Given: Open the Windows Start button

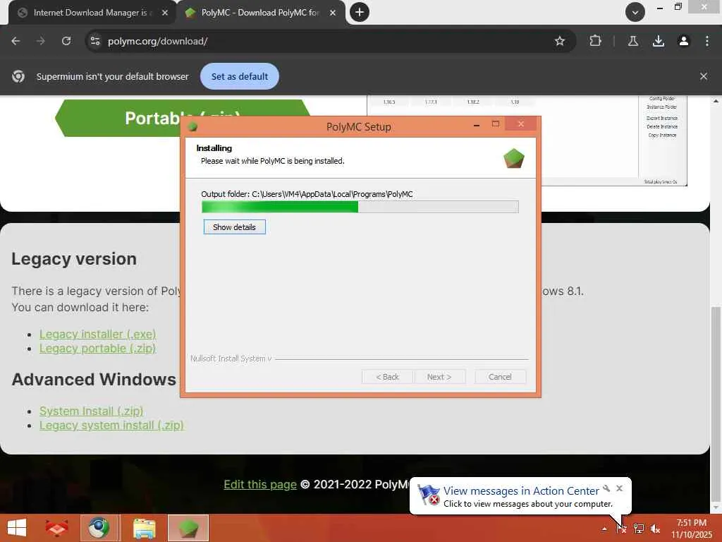Looking at the screenshot, I should click(17, 528).
